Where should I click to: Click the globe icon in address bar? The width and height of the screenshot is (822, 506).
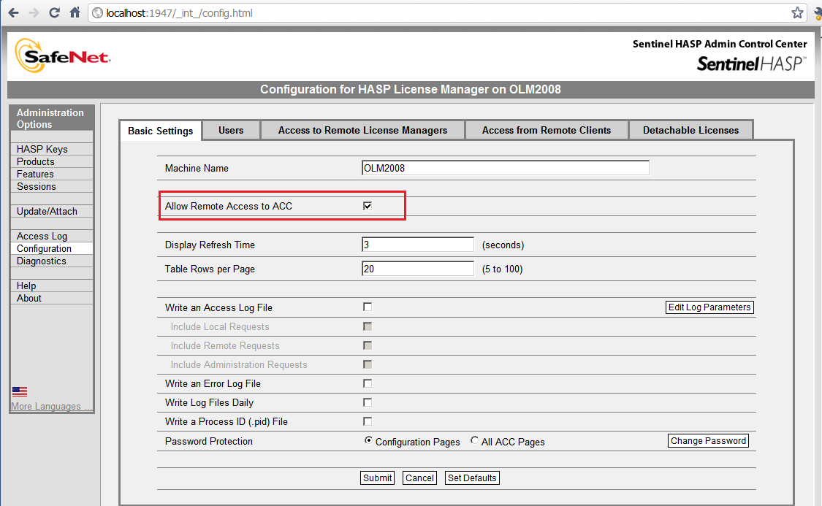click(97, 13)
